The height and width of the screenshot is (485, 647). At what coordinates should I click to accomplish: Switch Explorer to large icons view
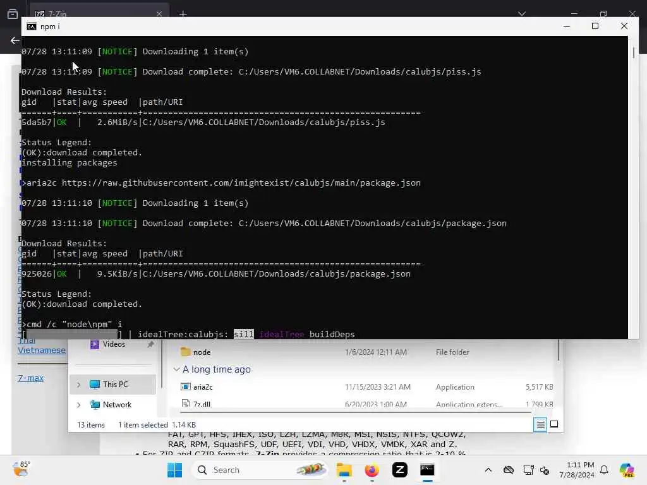tap(554, 424)
